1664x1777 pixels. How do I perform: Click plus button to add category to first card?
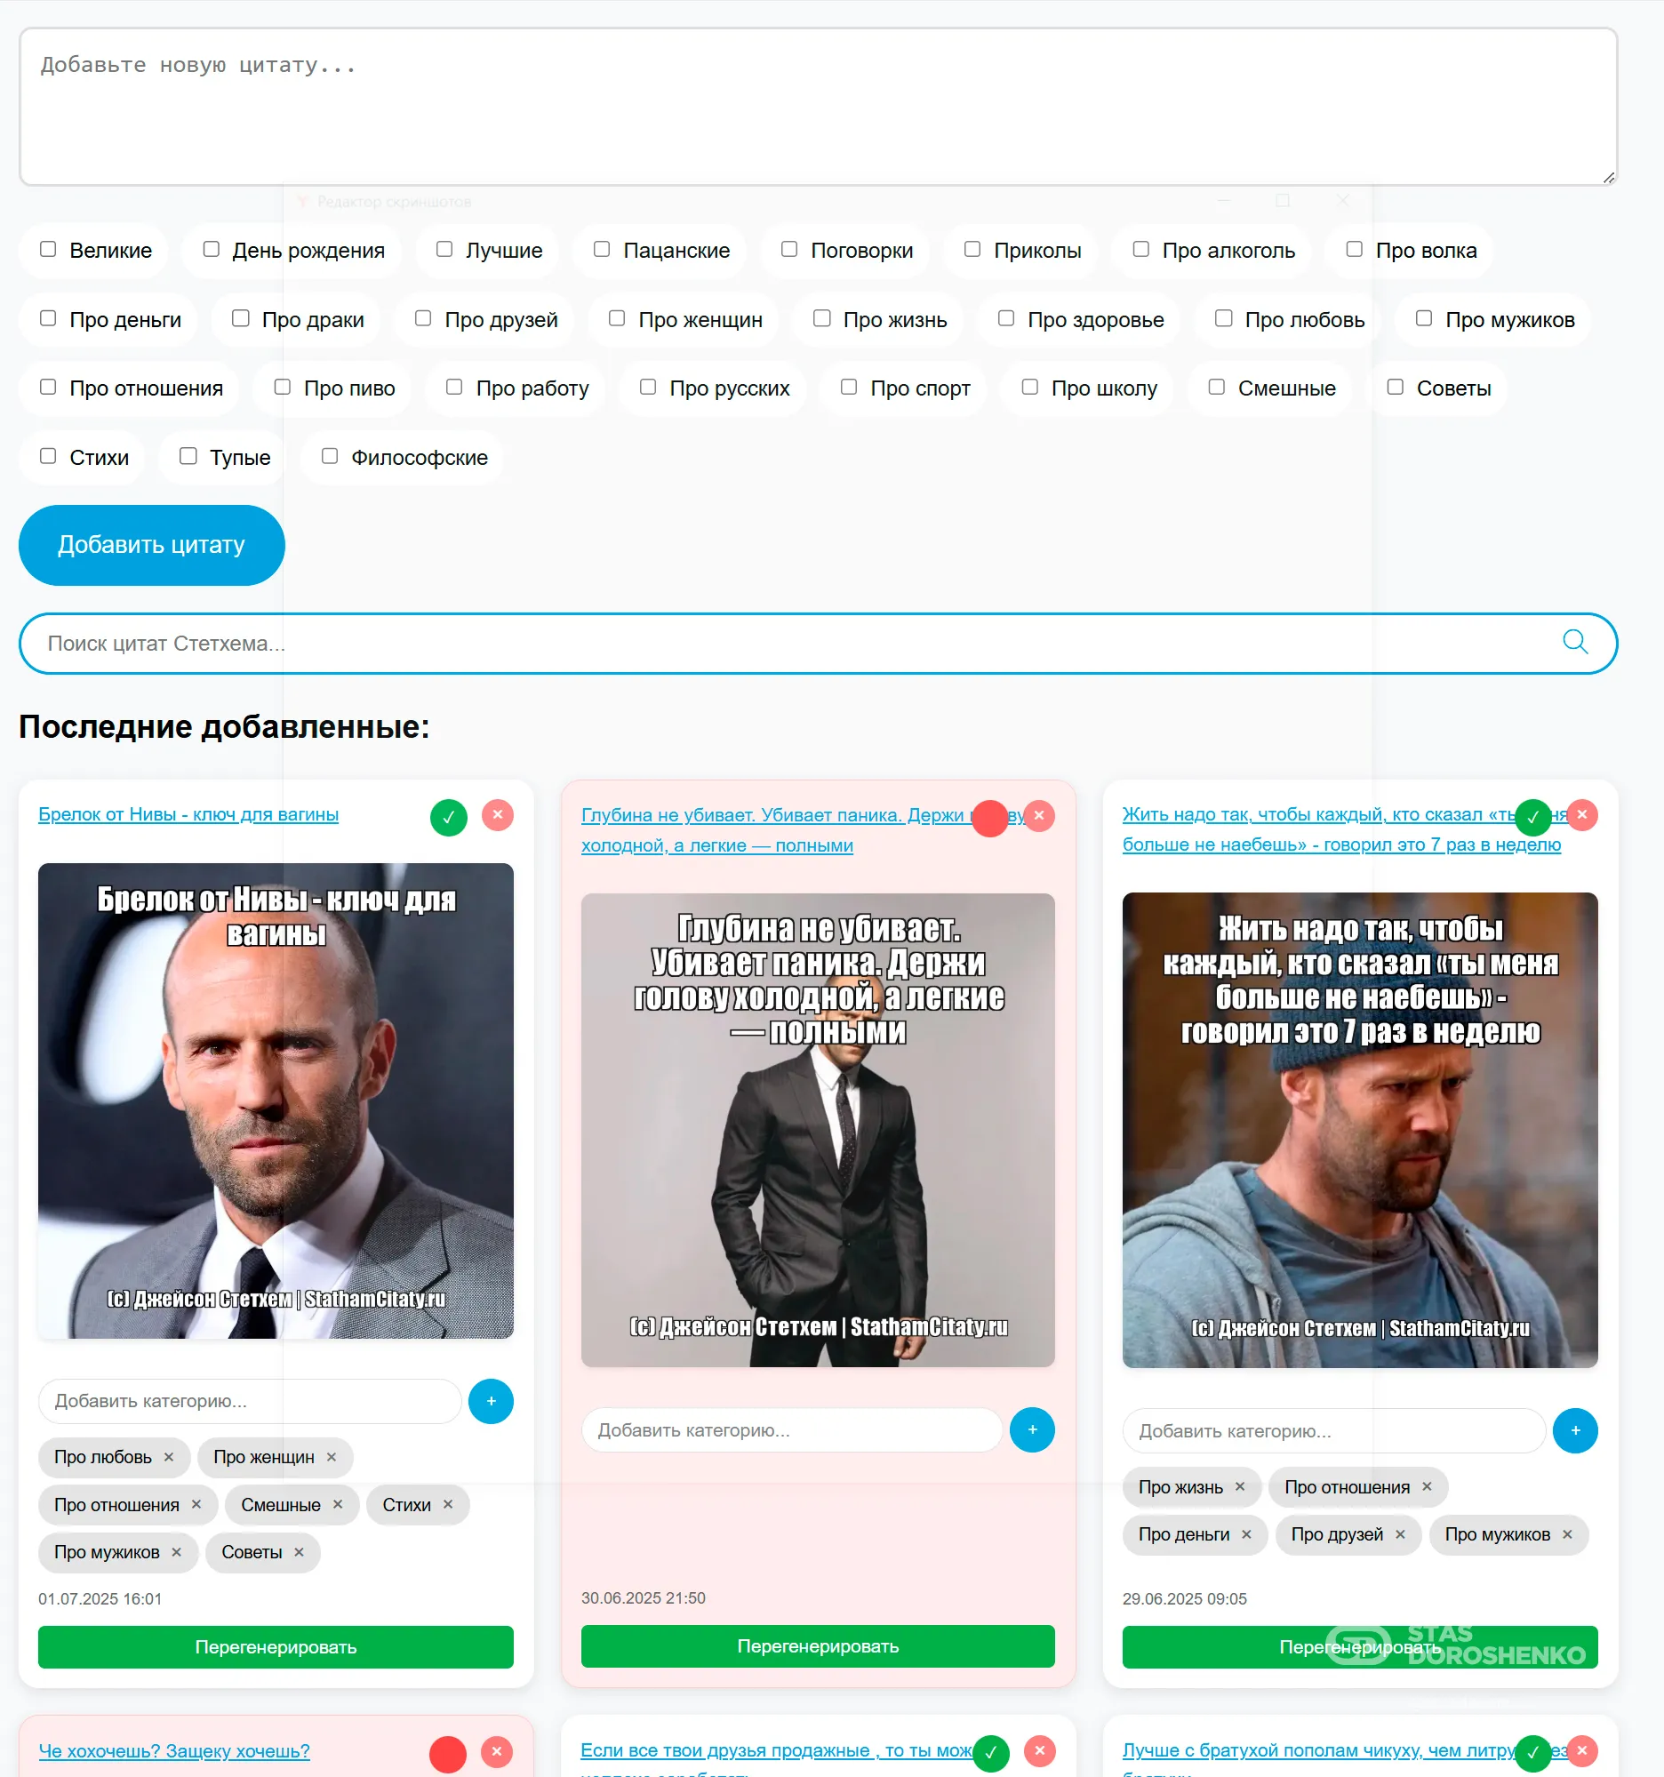491,1402
